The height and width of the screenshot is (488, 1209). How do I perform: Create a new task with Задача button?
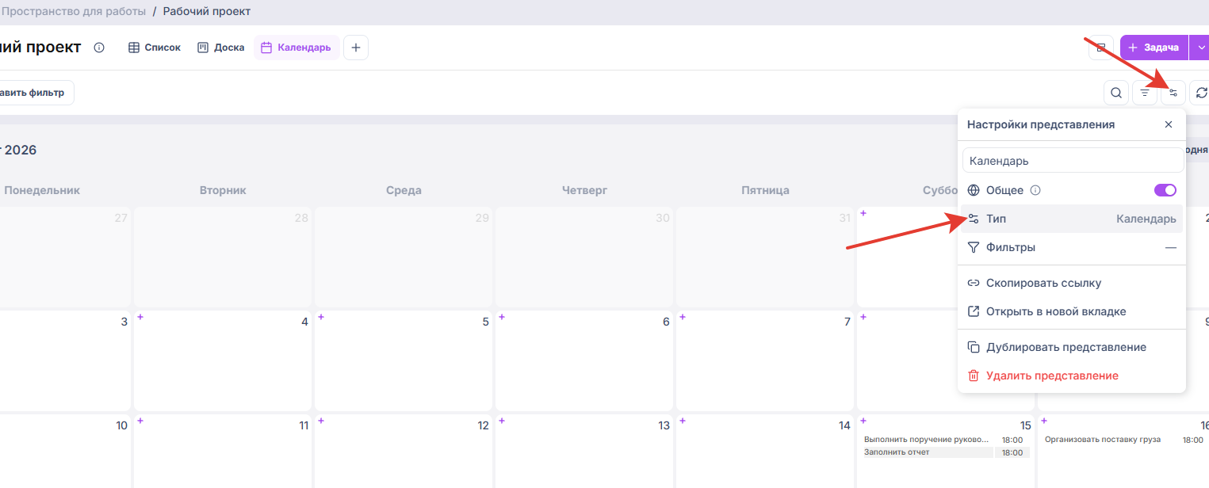1154,48
